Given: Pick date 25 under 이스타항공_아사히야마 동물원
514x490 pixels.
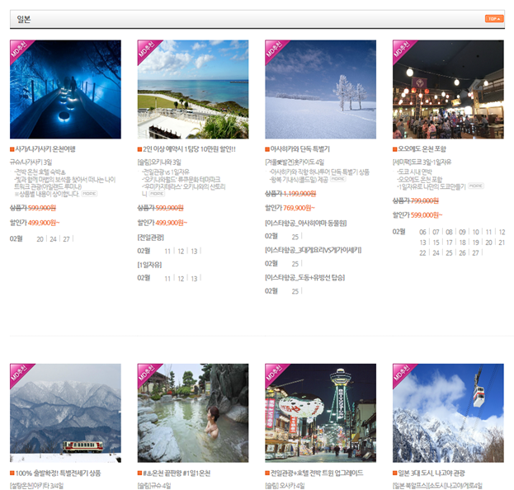Looking at the screenshot, I should [x=295, y=237].
